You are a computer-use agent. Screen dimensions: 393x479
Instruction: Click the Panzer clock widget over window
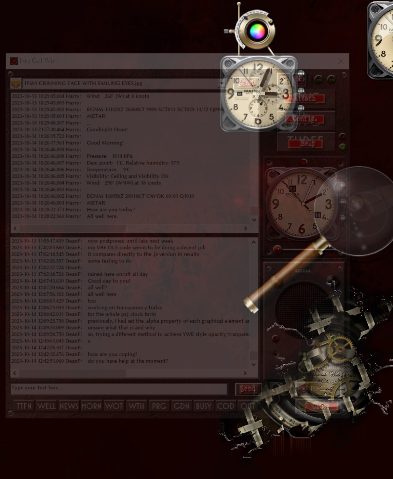coord(258,94)
